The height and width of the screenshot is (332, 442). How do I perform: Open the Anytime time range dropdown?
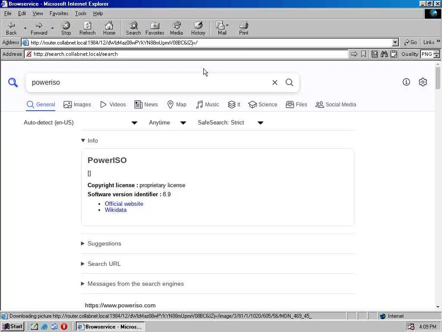[168, 122]
